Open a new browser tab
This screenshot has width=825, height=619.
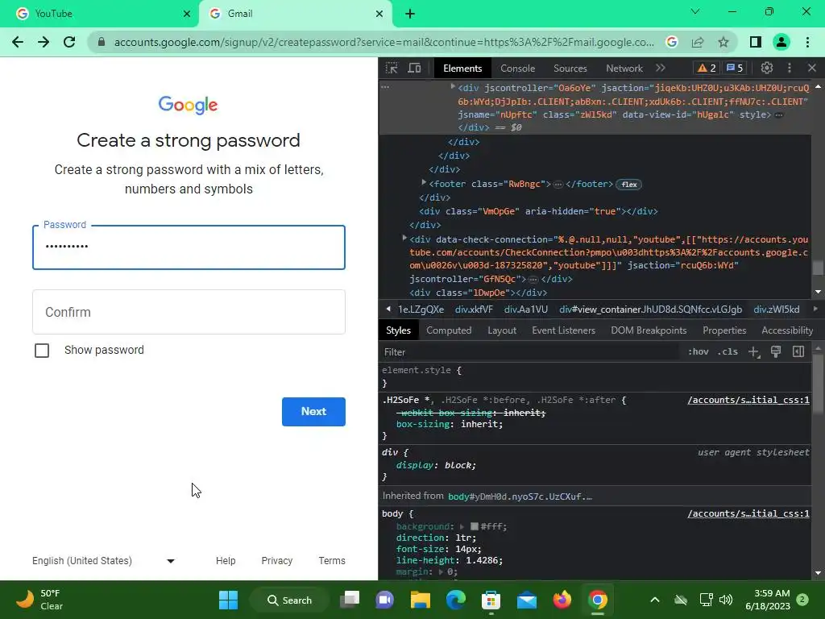pos(410,14)
